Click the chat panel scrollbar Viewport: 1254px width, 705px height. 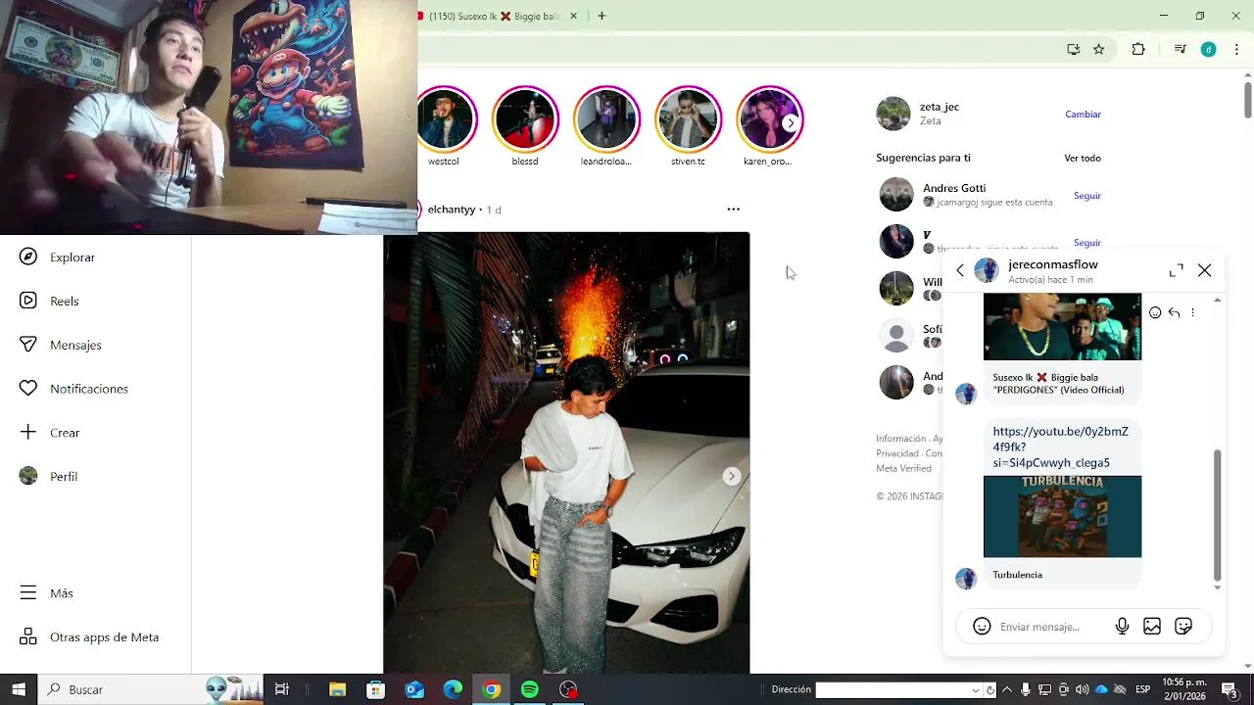pyautogui.click(x=1218, y=515)
